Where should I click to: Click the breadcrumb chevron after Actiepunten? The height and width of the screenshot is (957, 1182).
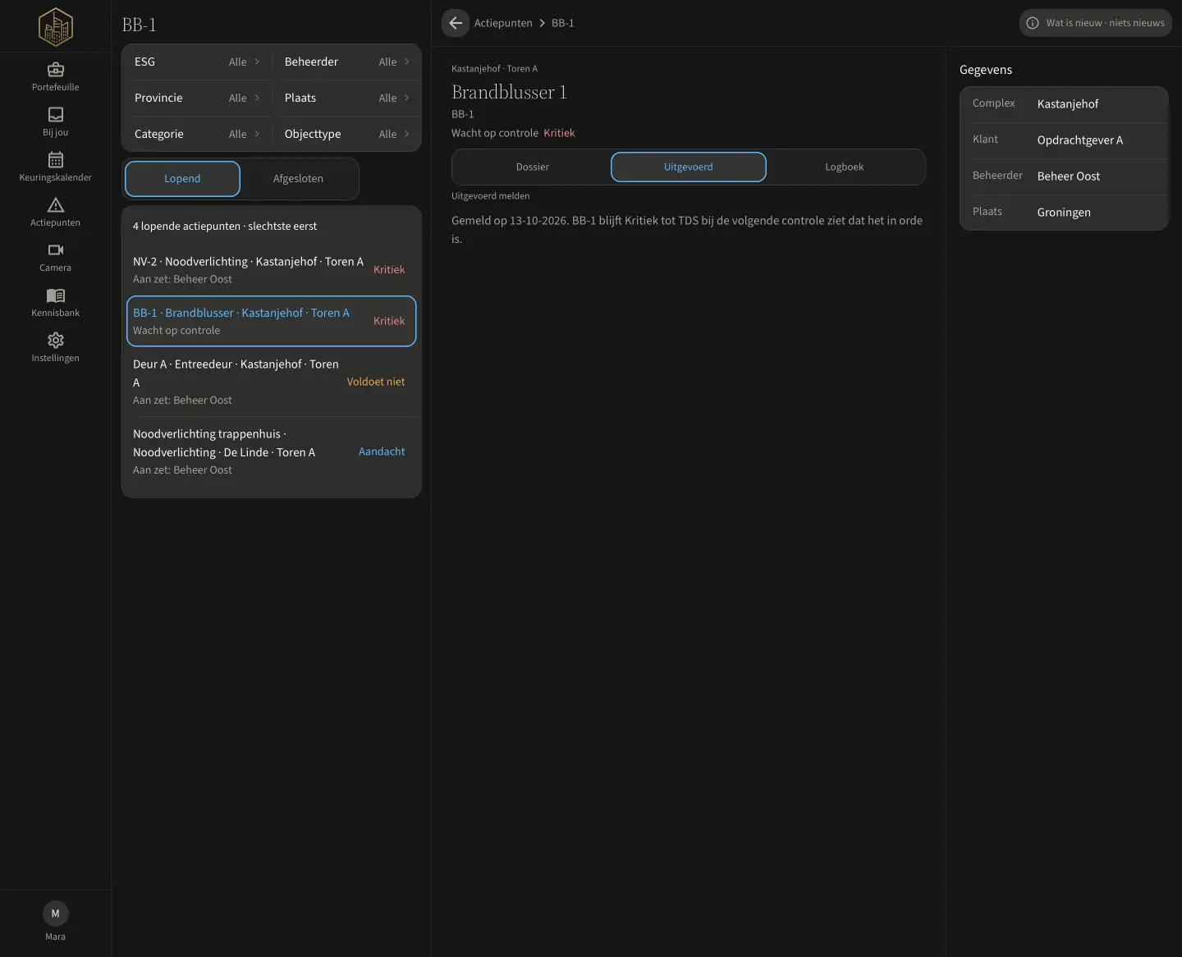pos(542,23)
